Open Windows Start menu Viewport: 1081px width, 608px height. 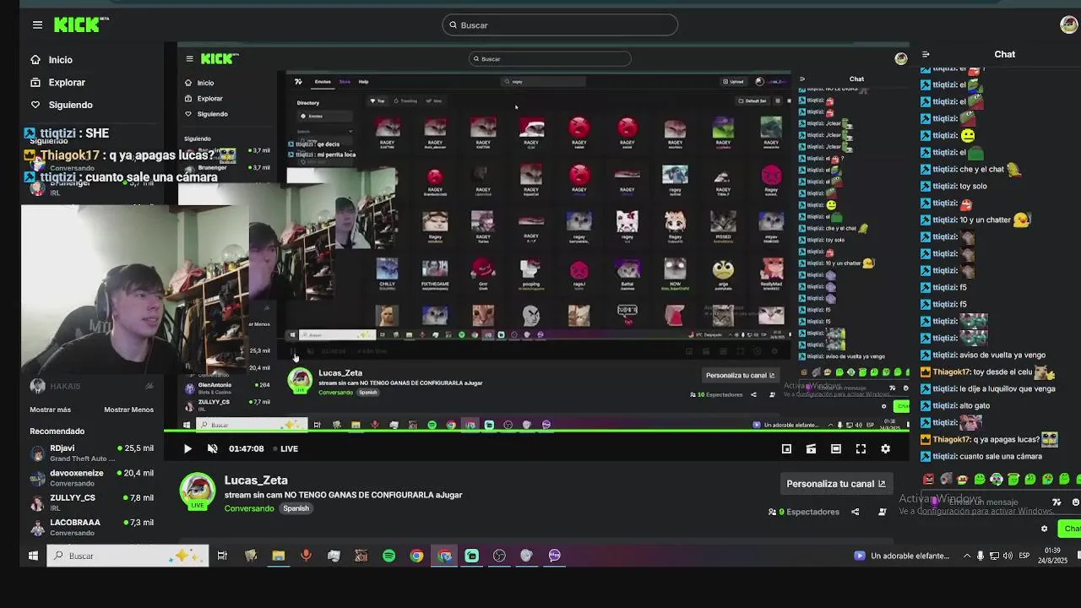(x=33, y=556)
